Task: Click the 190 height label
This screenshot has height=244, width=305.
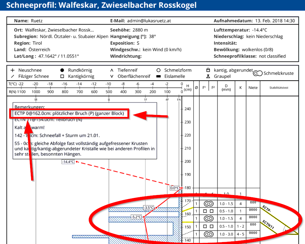Action: (188, 174)
